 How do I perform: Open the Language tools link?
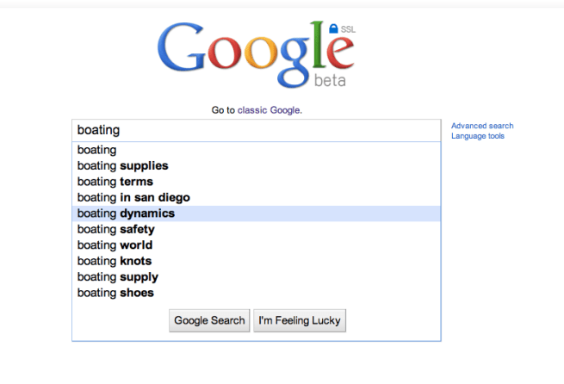point(478,136)
